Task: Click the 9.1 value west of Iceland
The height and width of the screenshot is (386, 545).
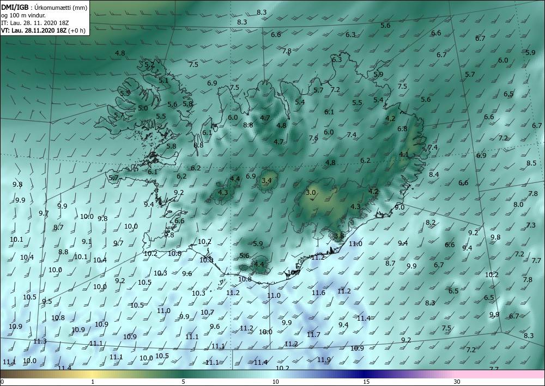Action: 87,241
